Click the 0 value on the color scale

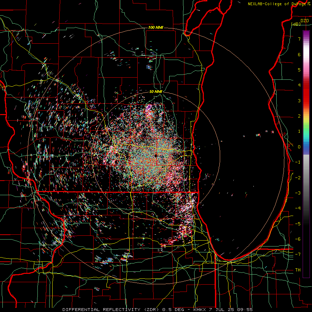pyautogui.click(x=299, y=147)
